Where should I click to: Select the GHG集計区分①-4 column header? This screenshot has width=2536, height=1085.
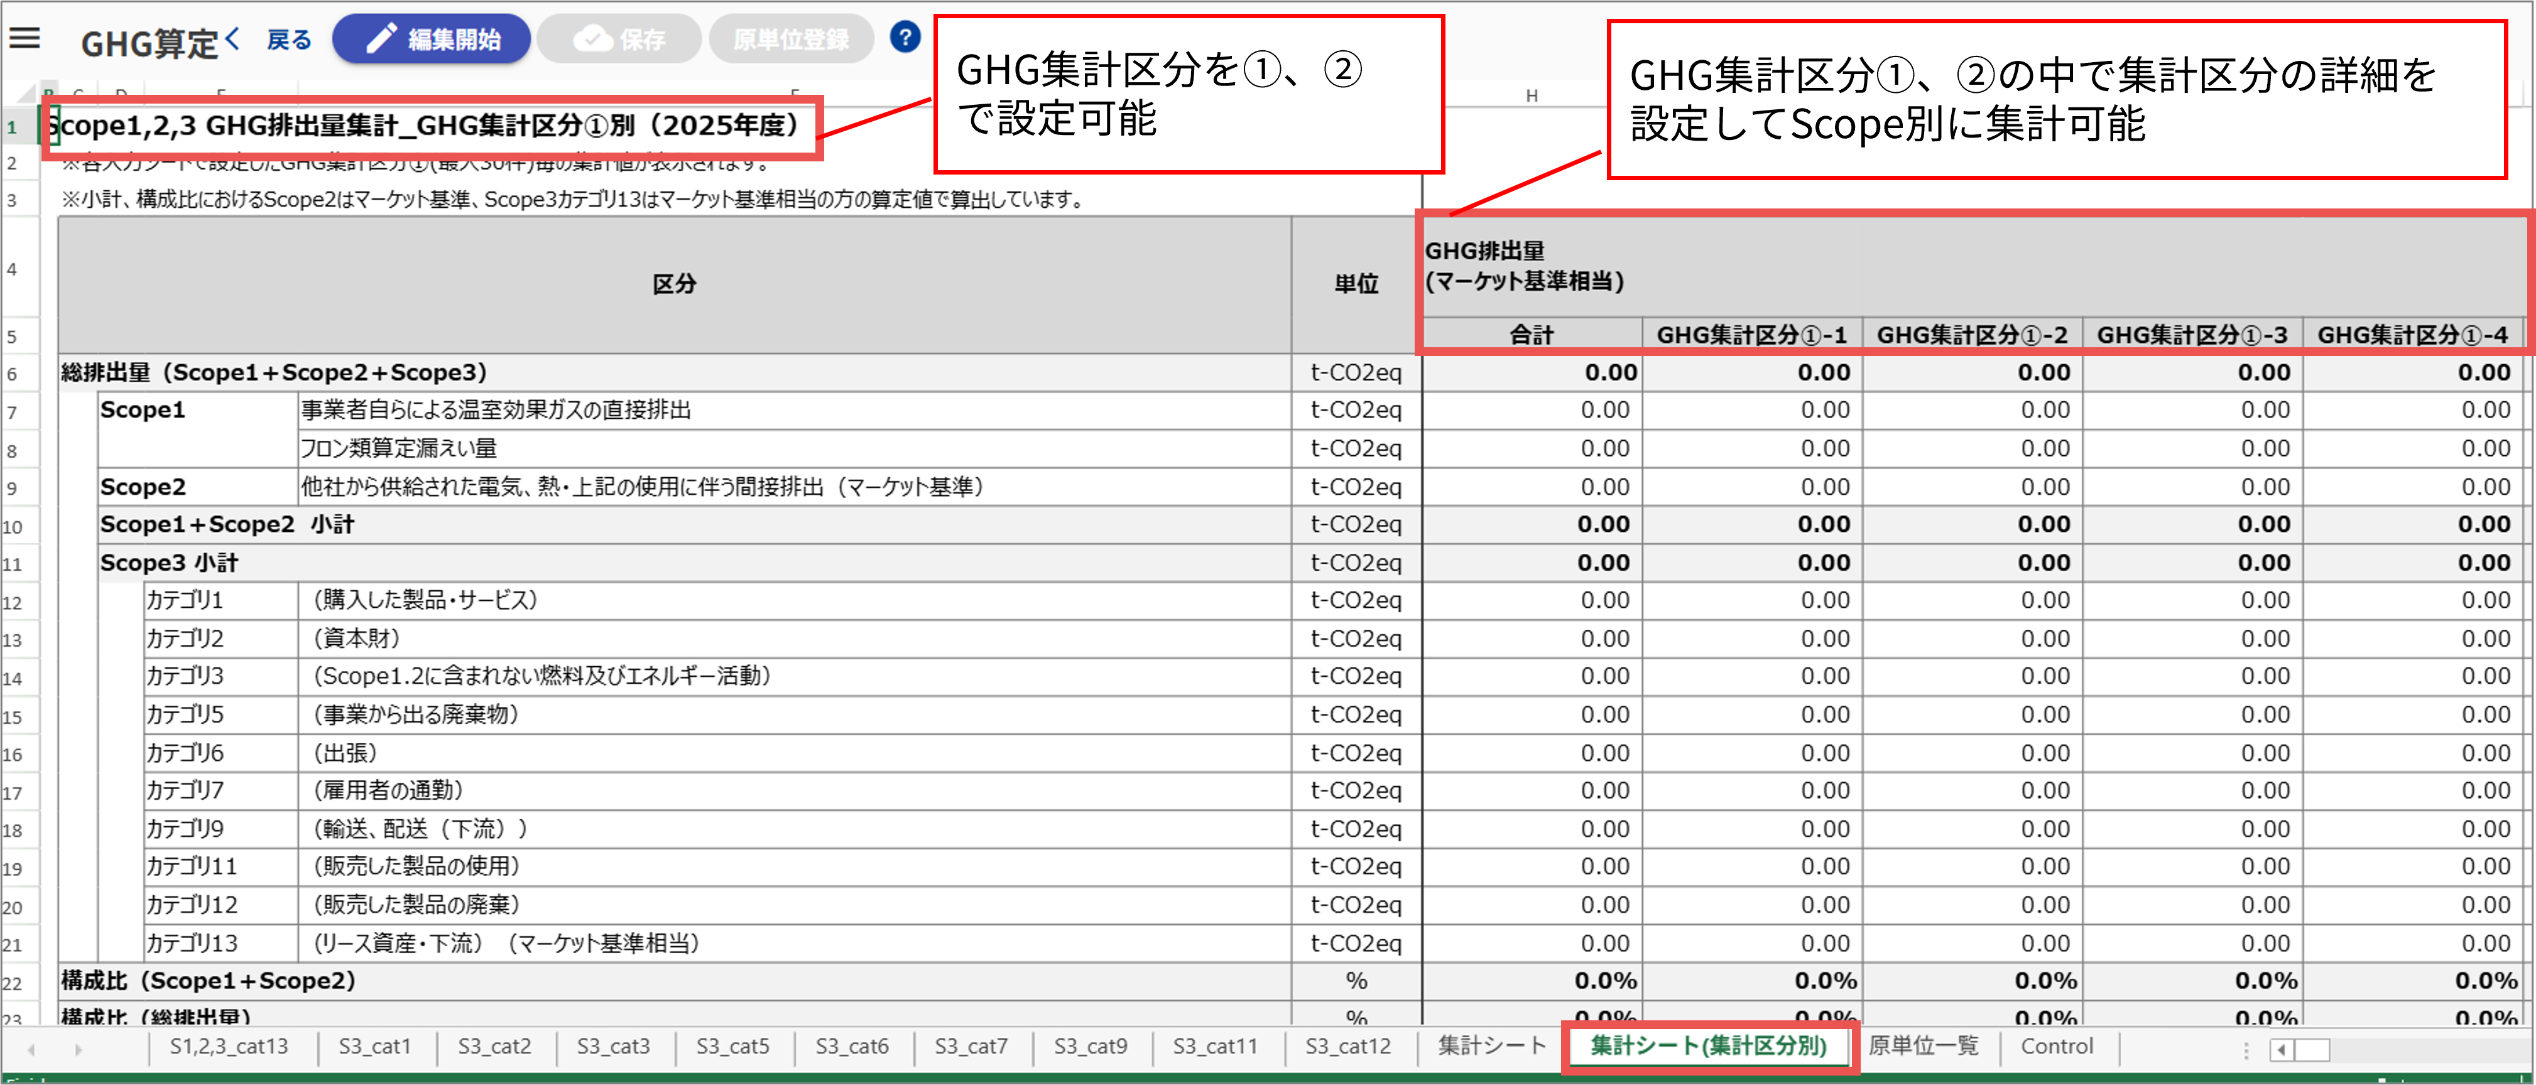pos(2412,335)
